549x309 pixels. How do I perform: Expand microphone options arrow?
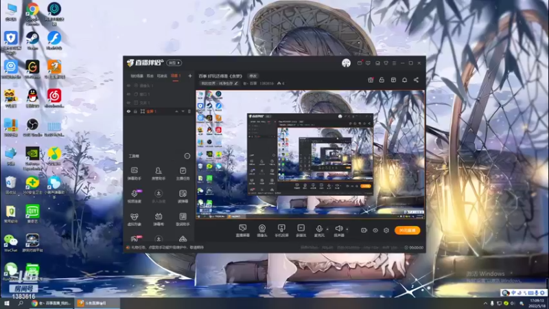(x=327, y=229)
